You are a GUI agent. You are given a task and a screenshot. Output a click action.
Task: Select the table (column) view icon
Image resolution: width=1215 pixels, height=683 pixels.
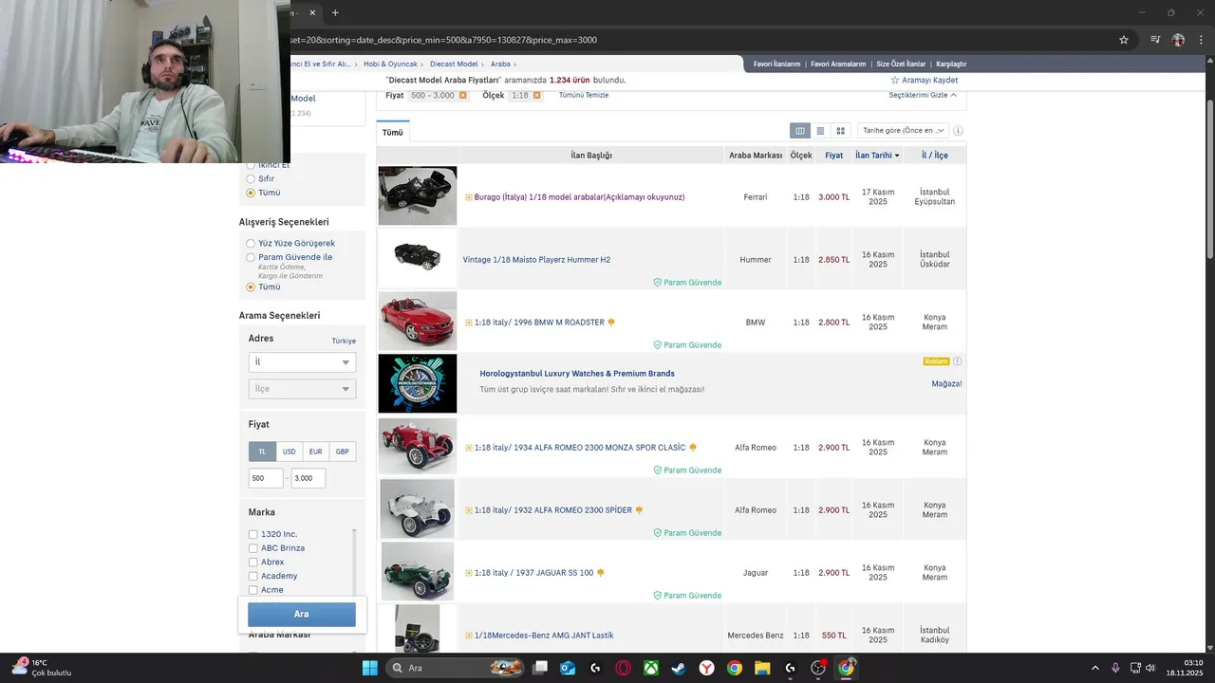pos(800,131)
